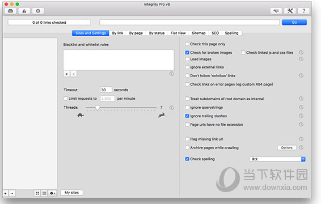Switch to the Sitemap tab
Image resolution: width=321 pixels, height=204 pixels.
click(198, 33)
